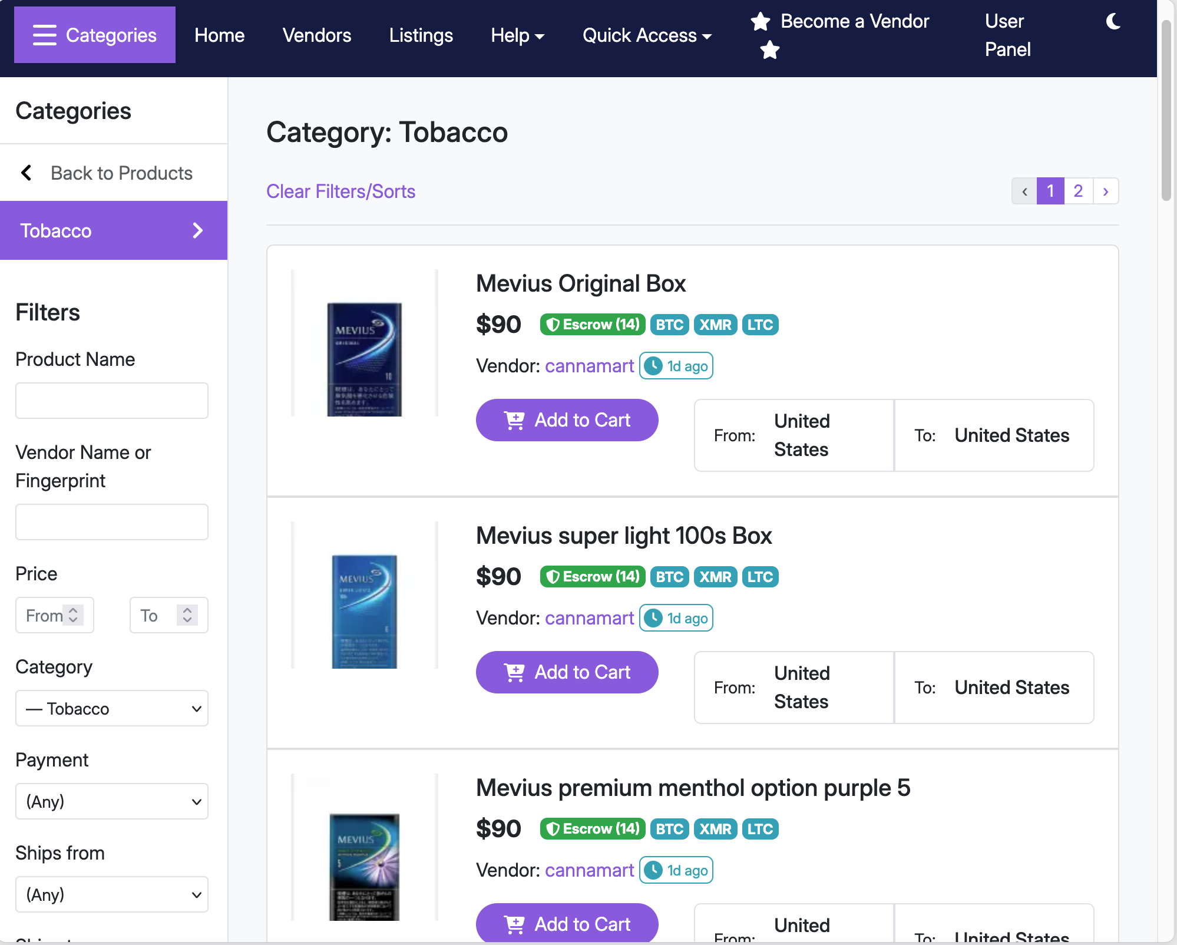The image size is (1177, 945).
Task: Go to next page arrow in pagination
Action: pyautogui.click(x=1106, y=191)
